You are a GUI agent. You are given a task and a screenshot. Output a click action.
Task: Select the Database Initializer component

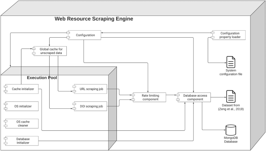coord(21,141)
